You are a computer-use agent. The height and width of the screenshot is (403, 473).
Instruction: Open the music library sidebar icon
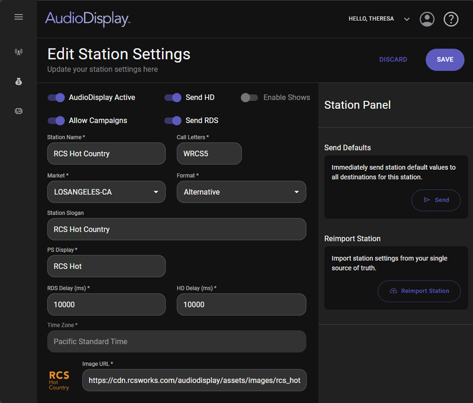[x=19, y=111]
